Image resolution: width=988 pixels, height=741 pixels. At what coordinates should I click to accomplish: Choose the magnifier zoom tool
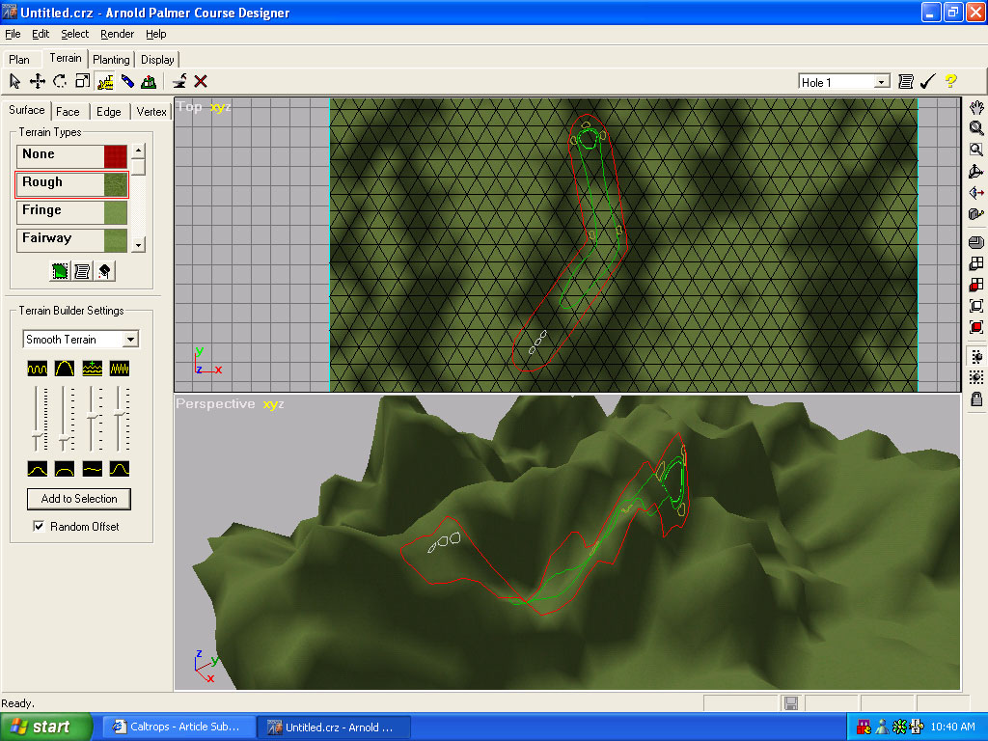pyautogui.click(x=976, y=128)
